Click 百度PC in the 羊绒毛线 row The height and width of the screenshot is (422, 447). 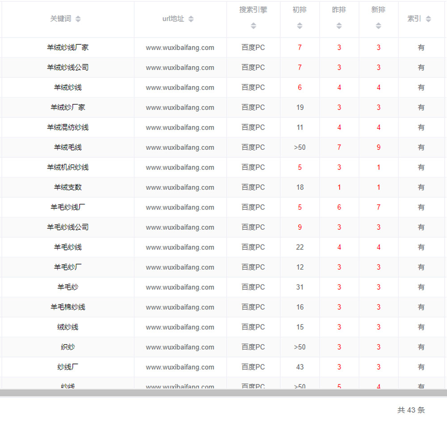[x=253, y=148]
